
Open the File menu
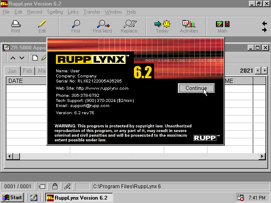(x=6, y=12)
